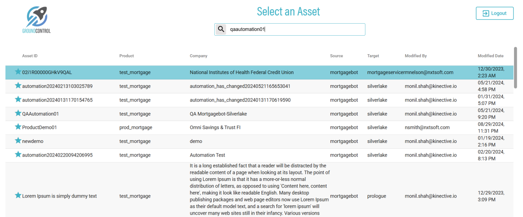Toggle star on 02i1R00000GHkV9QAL row
Image resolution: width=523 pixels, height=217 pixels.
pyautogui.click(x=18, y=72)
